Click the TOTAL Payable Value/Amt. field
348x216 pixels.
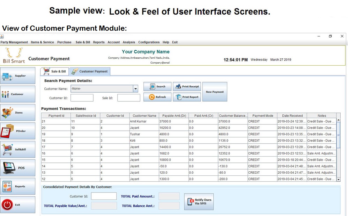pyautogui.click(x=104, y=206)
